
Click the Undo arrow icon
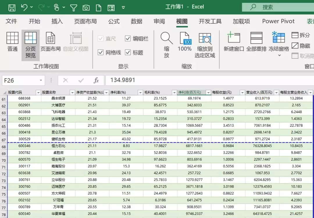point(24,7)
